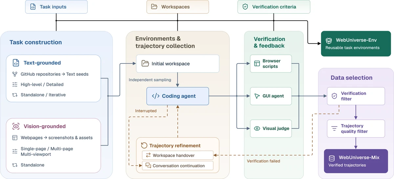Click the eye icon in Visual judge
394x179 pixels.
[257, 129]
